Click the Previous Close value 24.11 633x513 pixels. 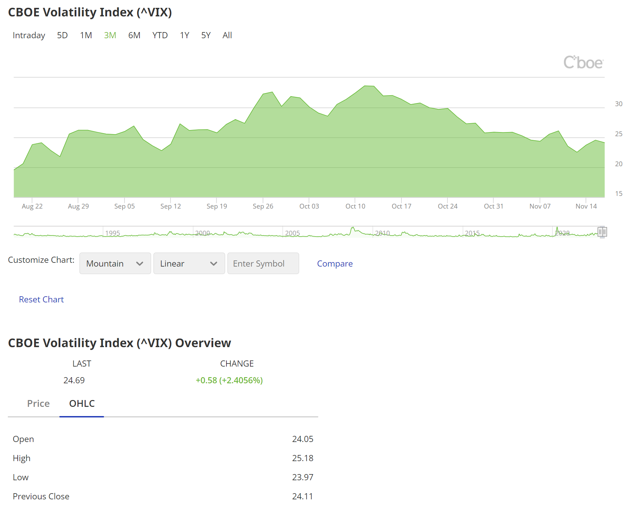pos(303,496)
